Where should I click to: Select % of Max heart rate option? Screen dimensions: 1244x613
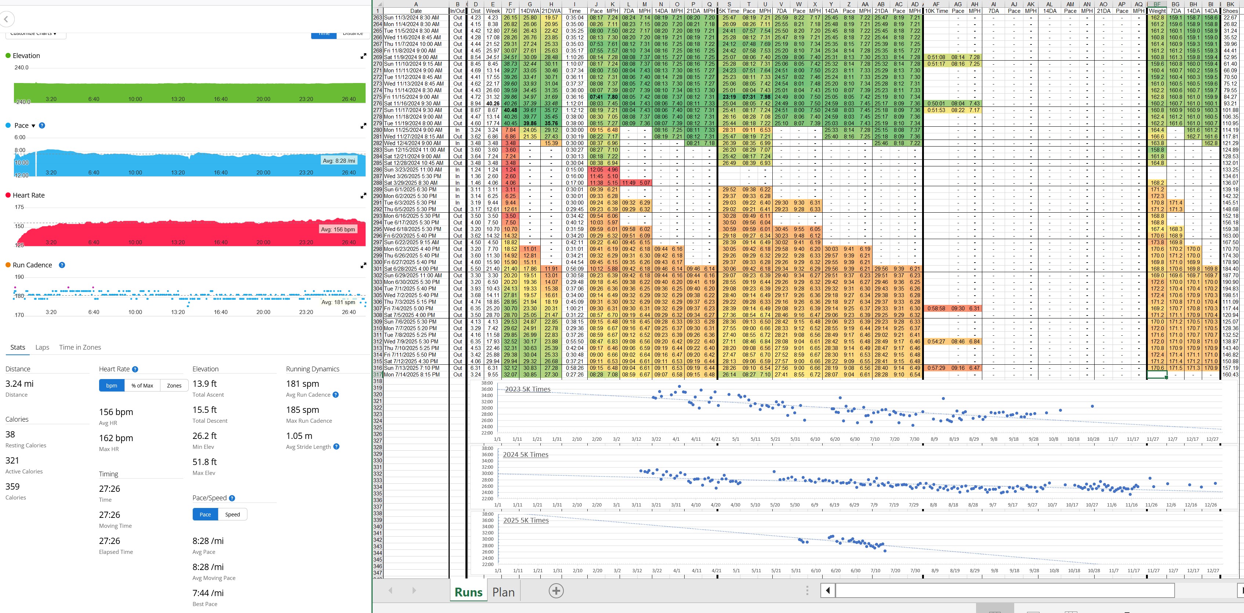[x=142, y=386]
